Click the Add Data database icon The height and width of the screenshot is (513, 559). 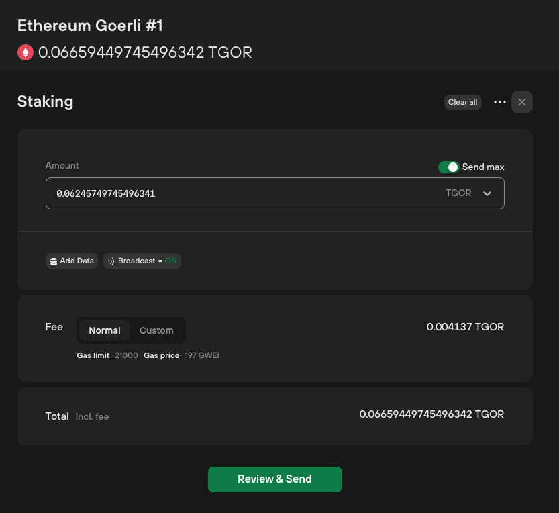[x=54, y=261]
